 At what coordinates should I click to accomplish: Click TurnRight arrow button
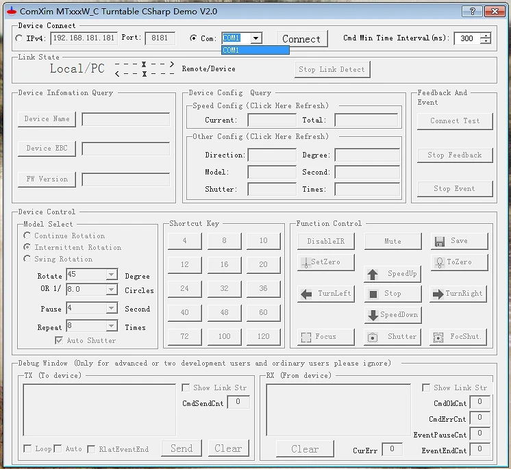pos(458,294)
